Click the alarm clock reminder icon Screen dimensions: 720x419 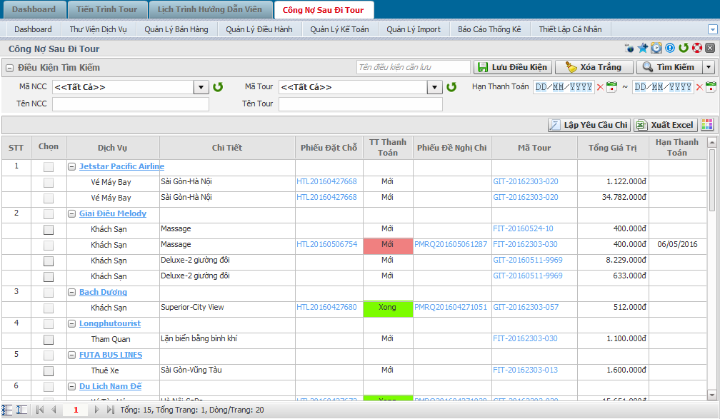(x=656, y=49)
